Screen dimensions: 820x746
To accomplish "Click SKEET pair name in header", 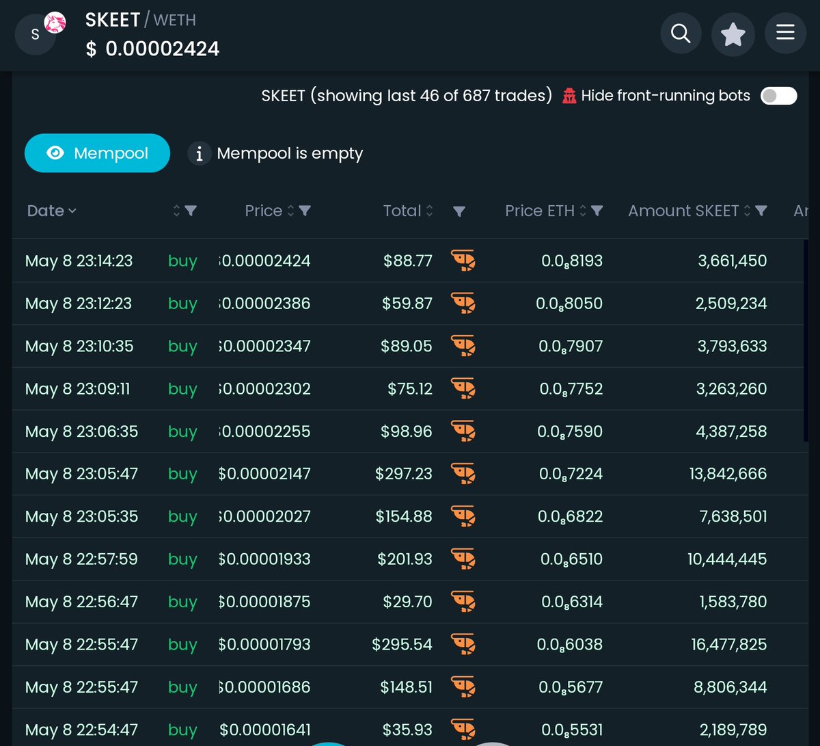I will pyautogui.click(x=113, y=21).
